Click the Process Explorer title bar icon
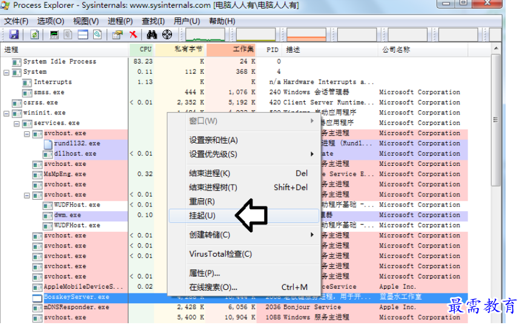Screen dimensions: 522x325 tap(5, 5)
